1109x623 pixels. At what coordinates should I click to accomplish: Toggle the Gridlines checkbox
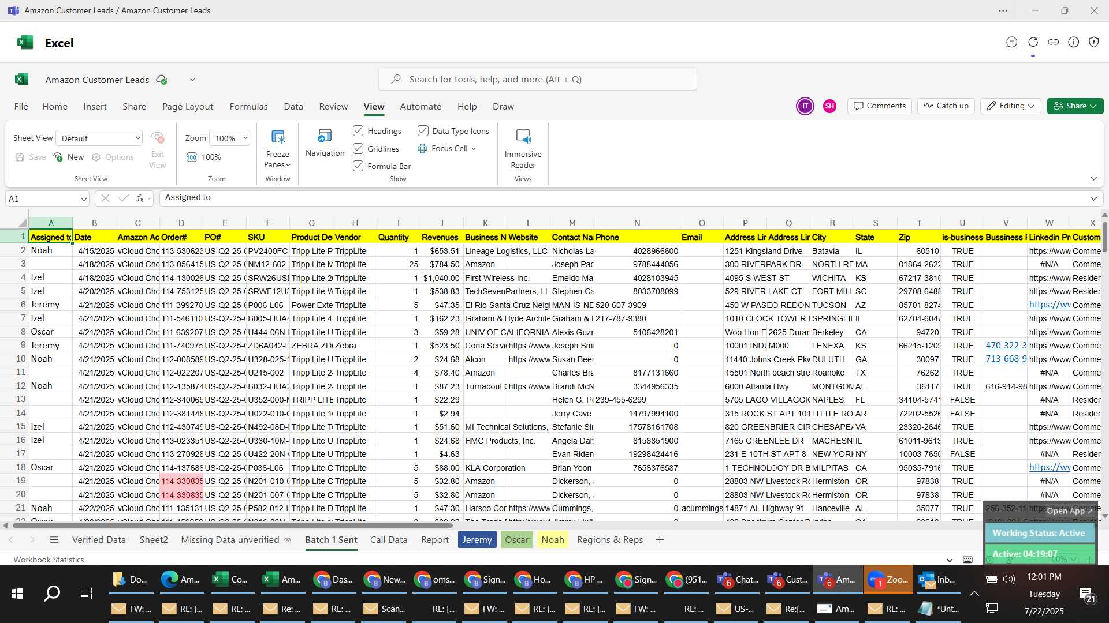pos(358,149)
